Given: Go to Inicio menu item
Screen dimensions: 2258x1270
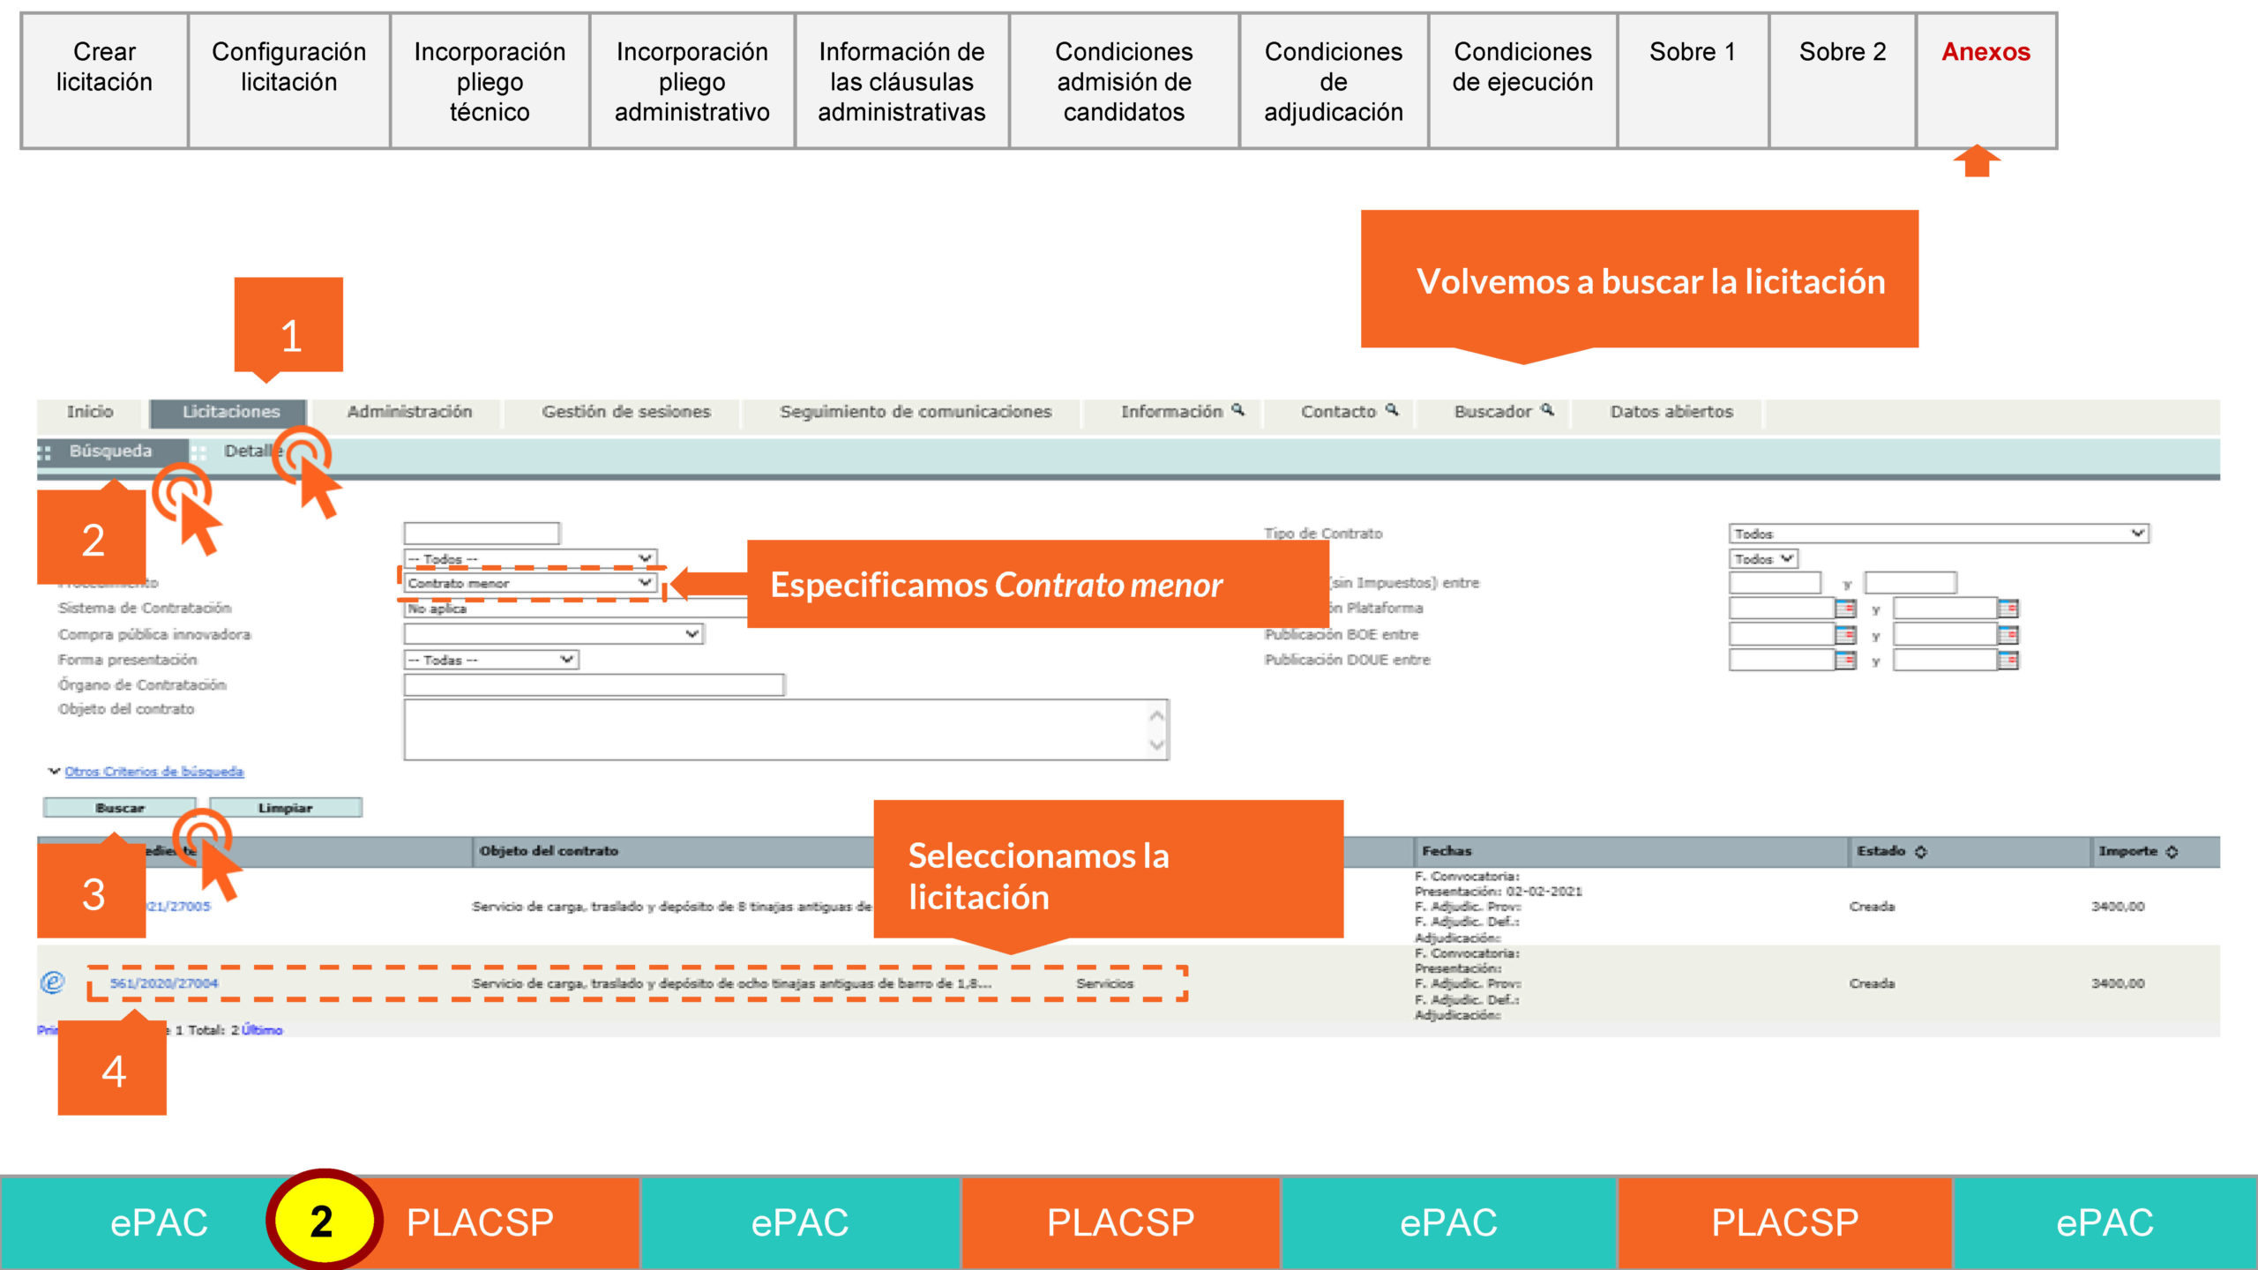Looking at the screenshot, I should tap(90, 412).
